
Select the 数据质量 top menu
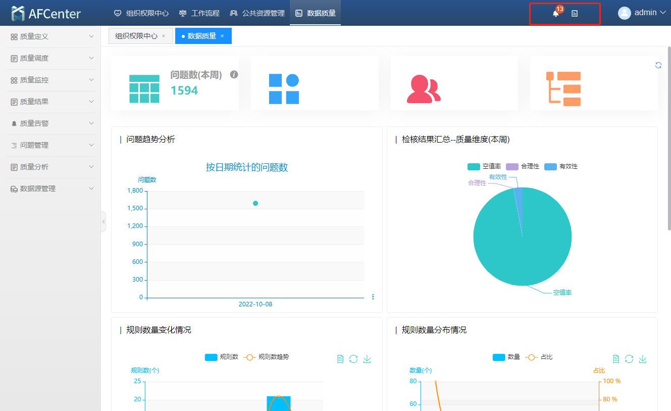[x=316, y=13]
